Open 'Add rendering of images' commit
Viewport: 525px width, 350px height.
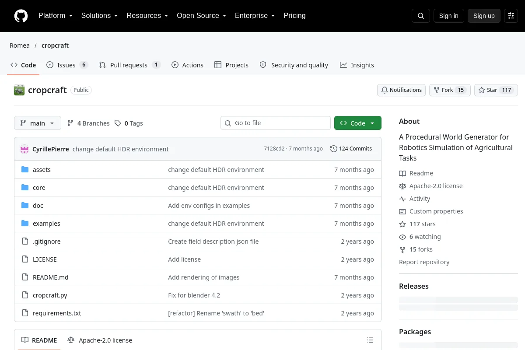204,277
